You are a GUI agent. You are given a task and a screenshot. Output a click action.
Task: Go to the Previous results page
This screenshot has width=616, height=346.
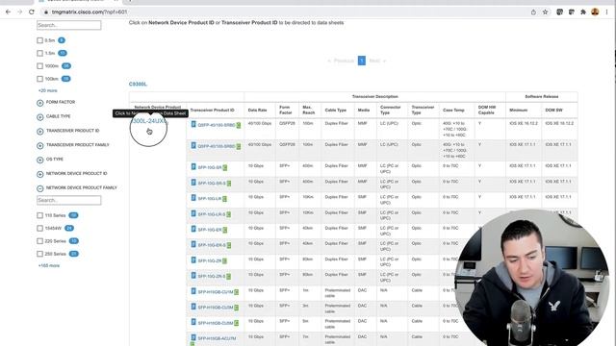pos(341,61)
